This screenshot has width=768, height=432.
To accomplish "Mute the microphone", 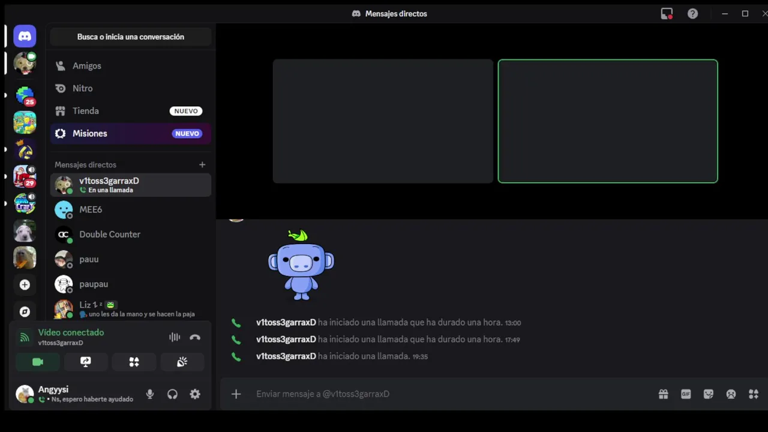I will click(150, 394).
